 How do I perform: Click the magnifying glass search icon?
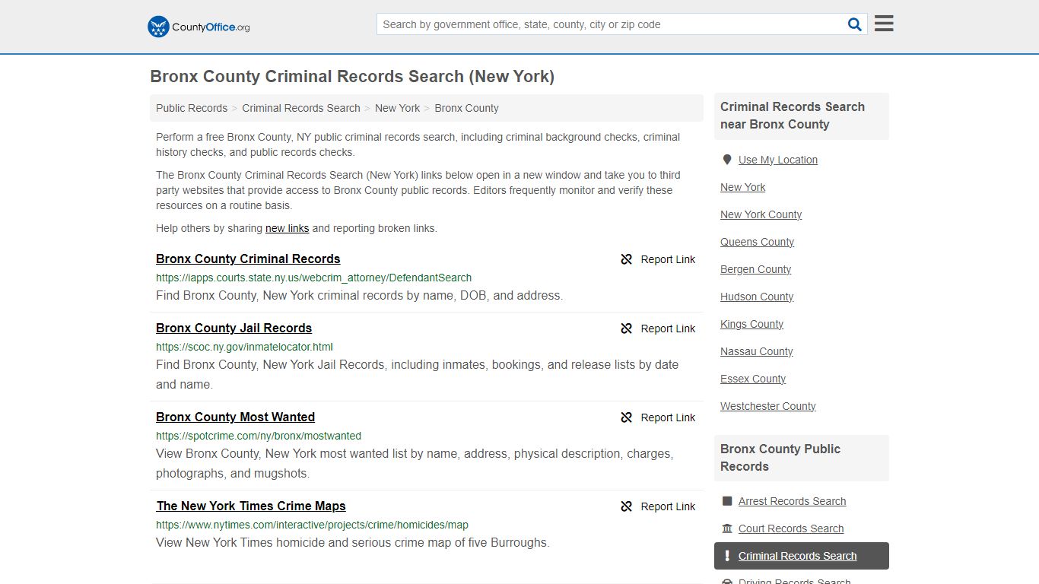tap(855, 24)
